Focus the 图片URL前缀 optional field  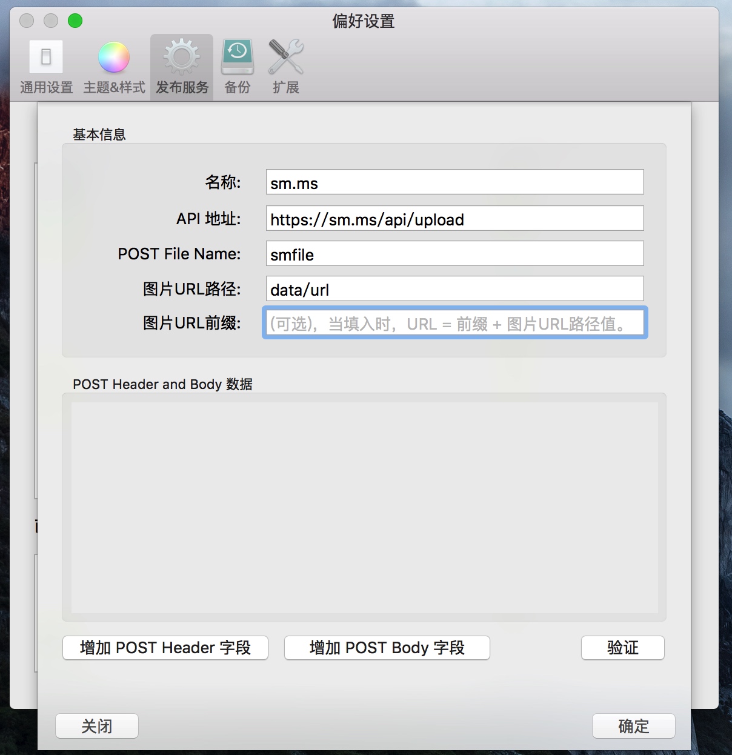coord(454,323)
